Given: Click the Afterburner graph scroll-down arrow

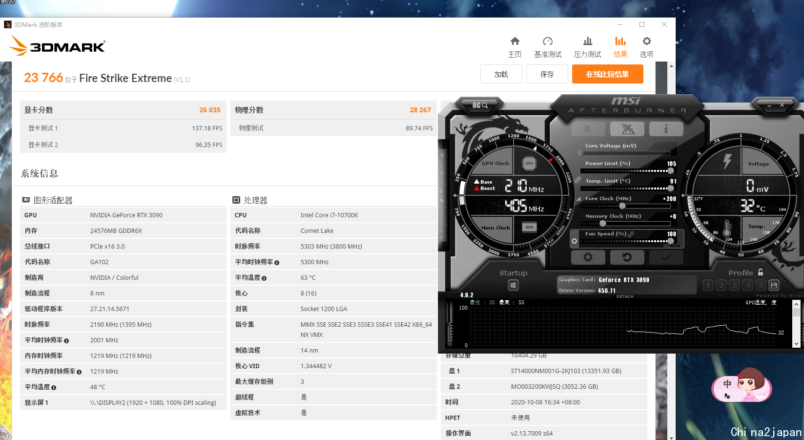Looking at the screenshot, I should click(x=797, y=344).
